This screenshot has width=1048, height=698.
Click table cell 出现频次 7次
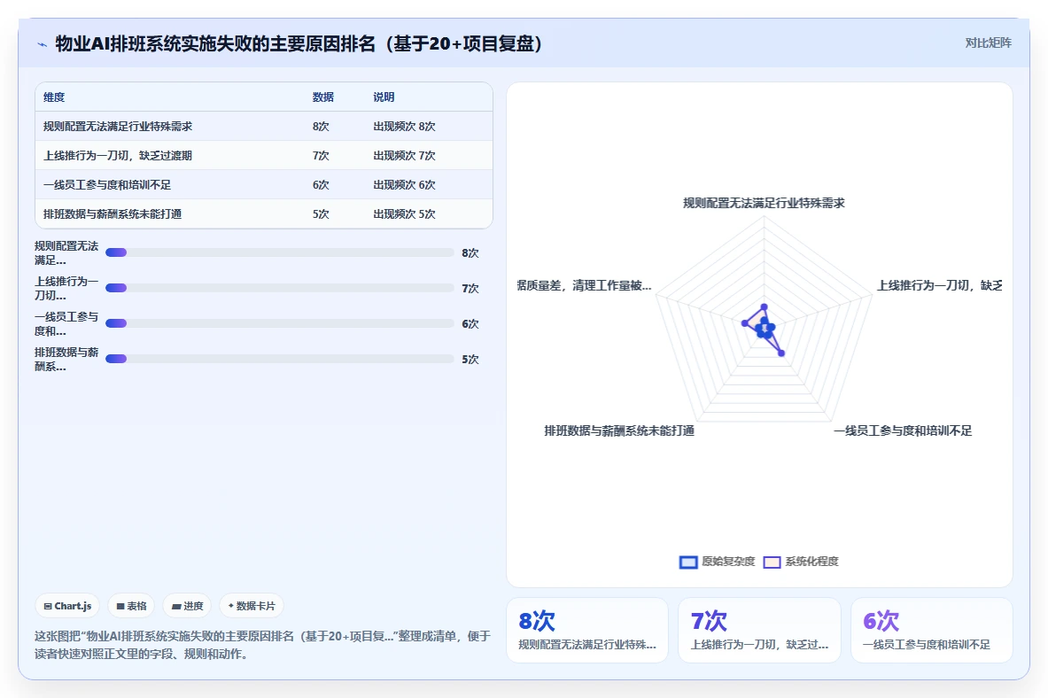click(404, 156)
